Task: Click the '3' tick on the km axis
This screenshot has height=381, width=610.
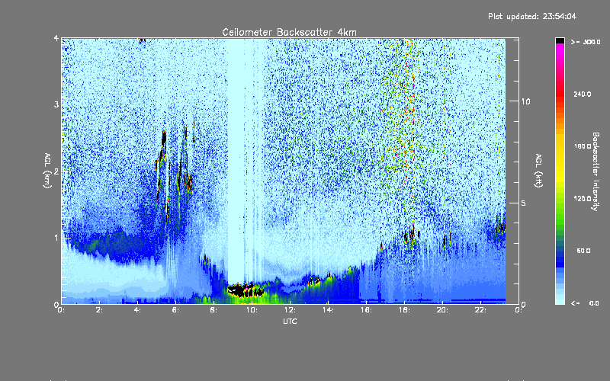Action: [x=56, y=104]
